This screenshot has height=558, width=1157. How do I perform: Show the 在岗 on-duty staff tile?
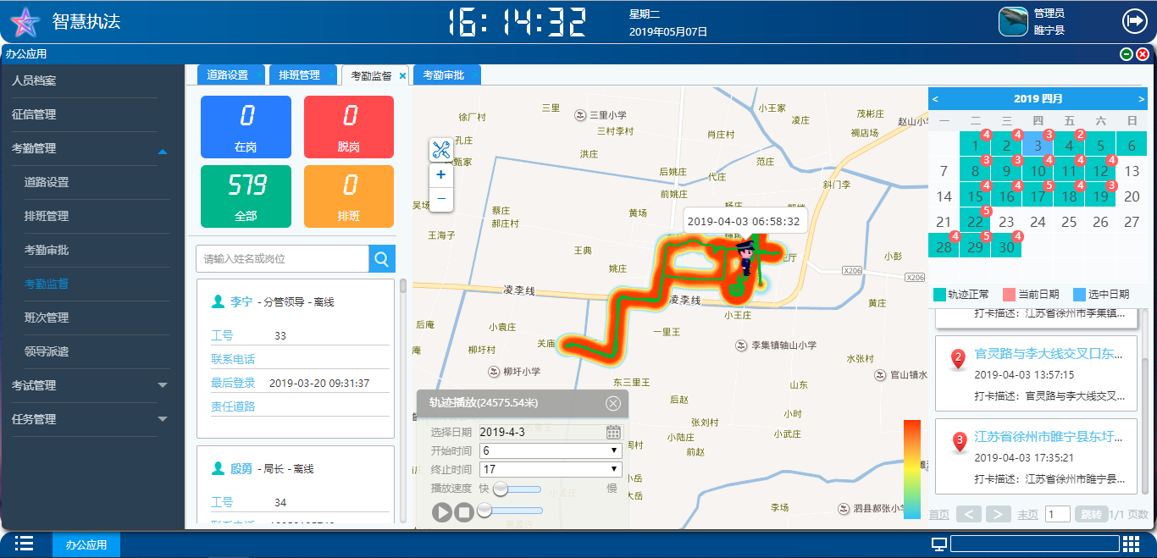(246, 127)
